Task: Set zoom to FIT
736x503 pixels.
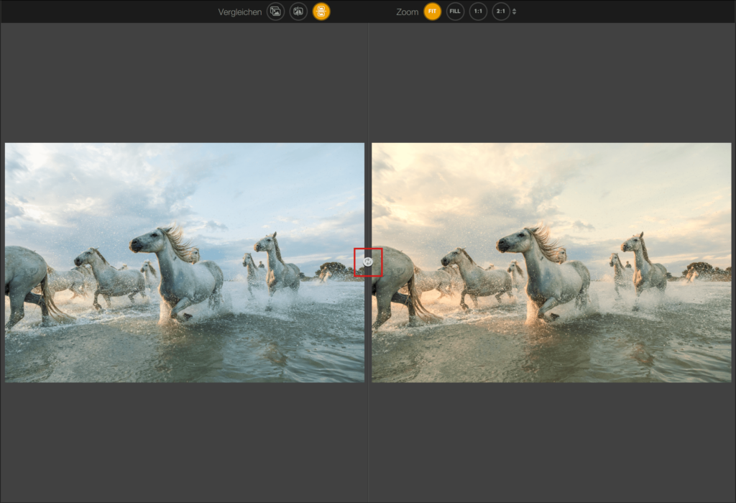Action: 432,11
